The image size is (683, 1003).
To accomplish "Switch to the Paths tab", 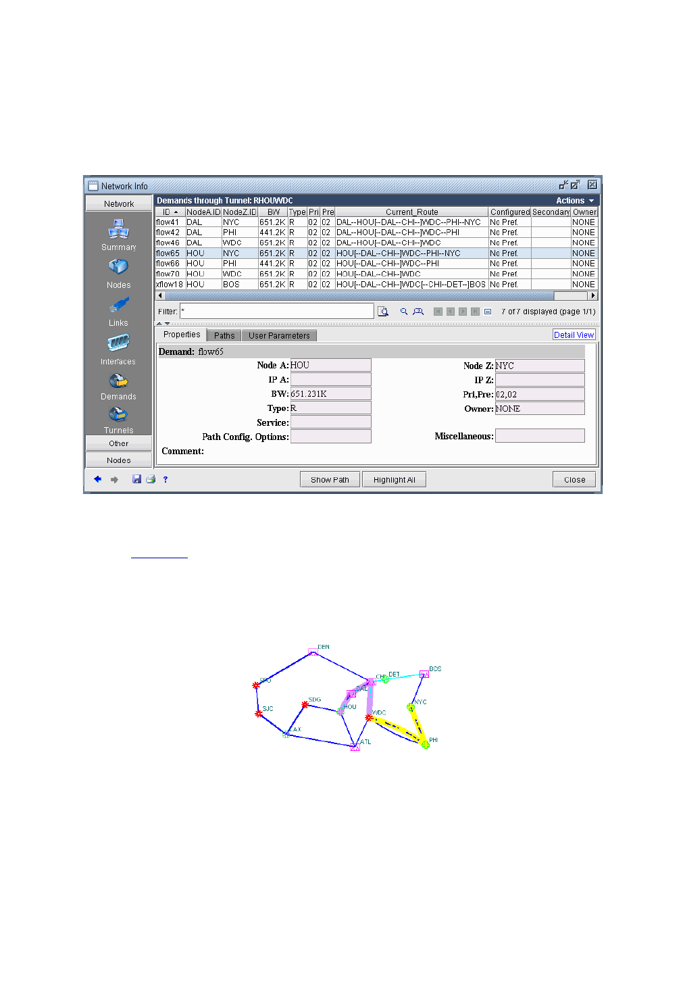I will click(224, 335).
